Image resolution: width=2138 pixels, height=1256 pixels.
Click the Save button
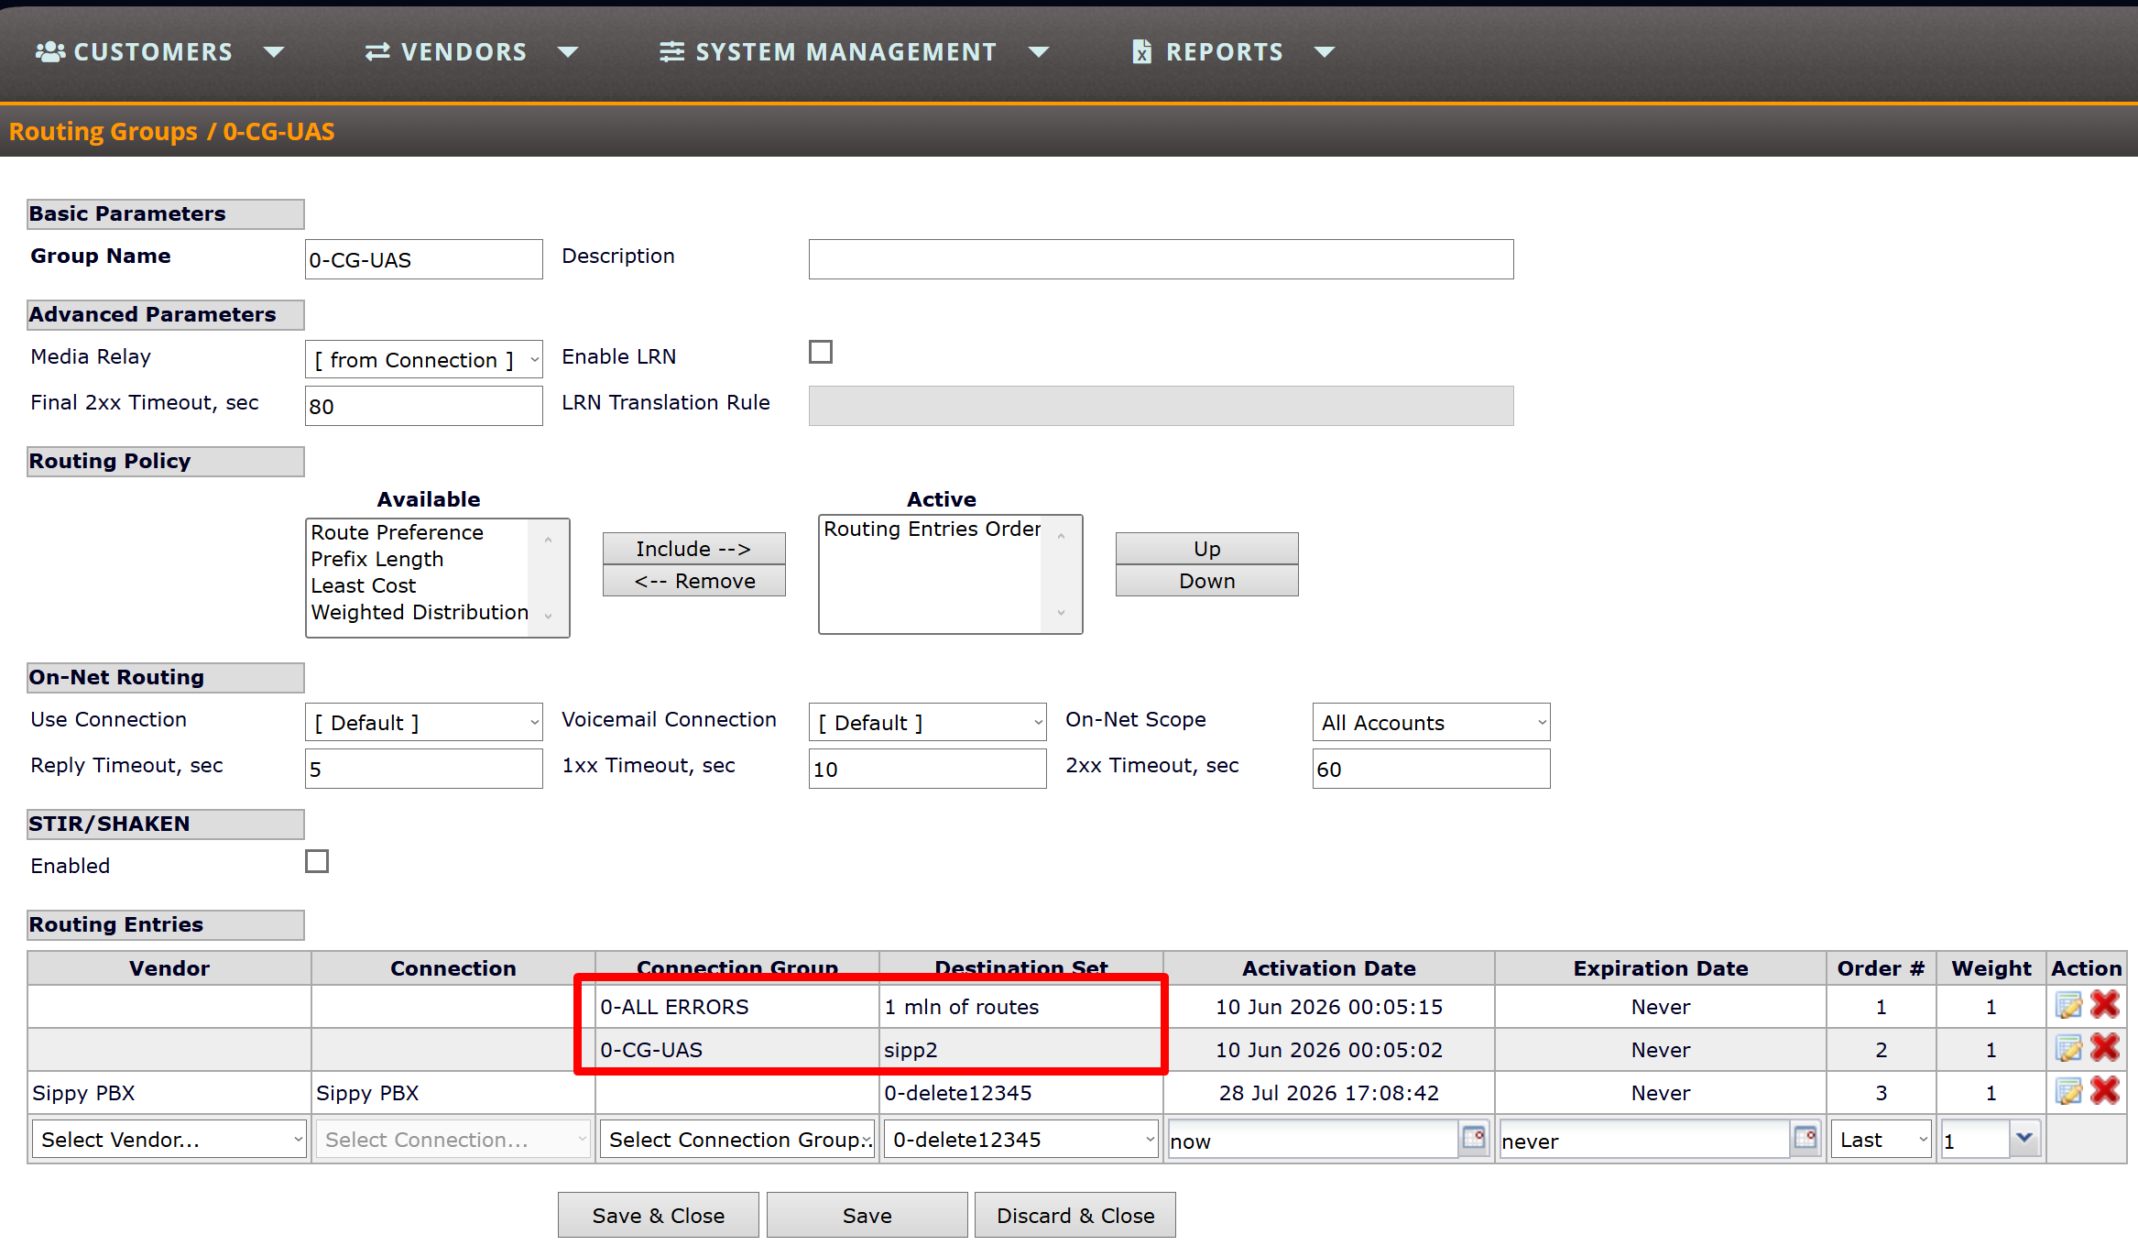pos(867,1215)
